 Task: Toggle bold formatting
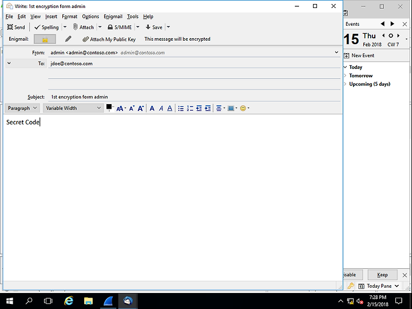tap(152, 108)
